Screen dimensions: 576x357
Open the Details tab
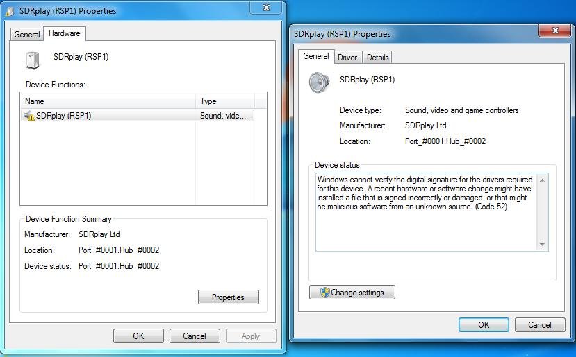(378, 58)
